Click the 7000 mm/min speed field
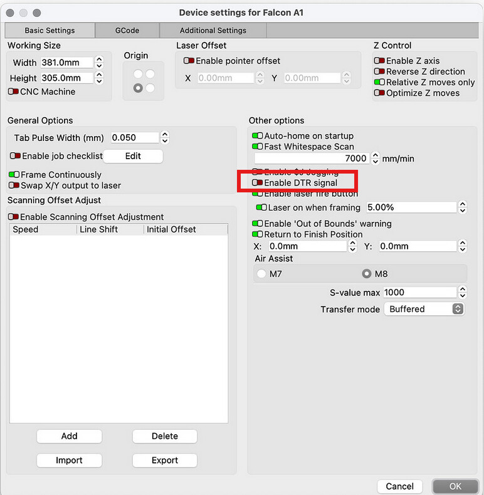 (312, 158)
